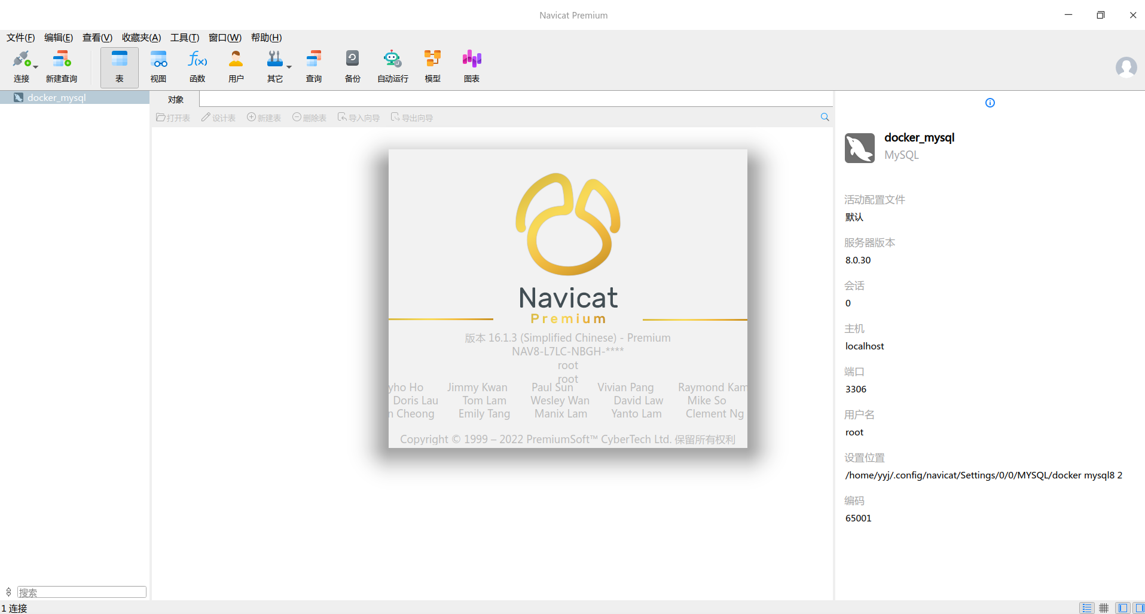Click the Navicat logo in About dialog

[568, 224]
